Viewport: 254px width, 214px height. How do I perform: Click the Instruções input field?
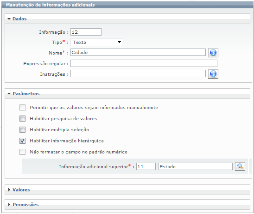coord(138,73)
